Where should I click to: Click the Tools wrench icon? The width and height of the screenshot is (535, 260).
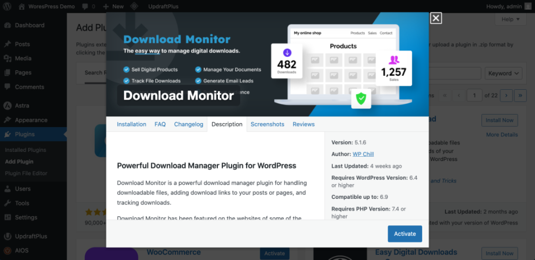click(8, 203)
